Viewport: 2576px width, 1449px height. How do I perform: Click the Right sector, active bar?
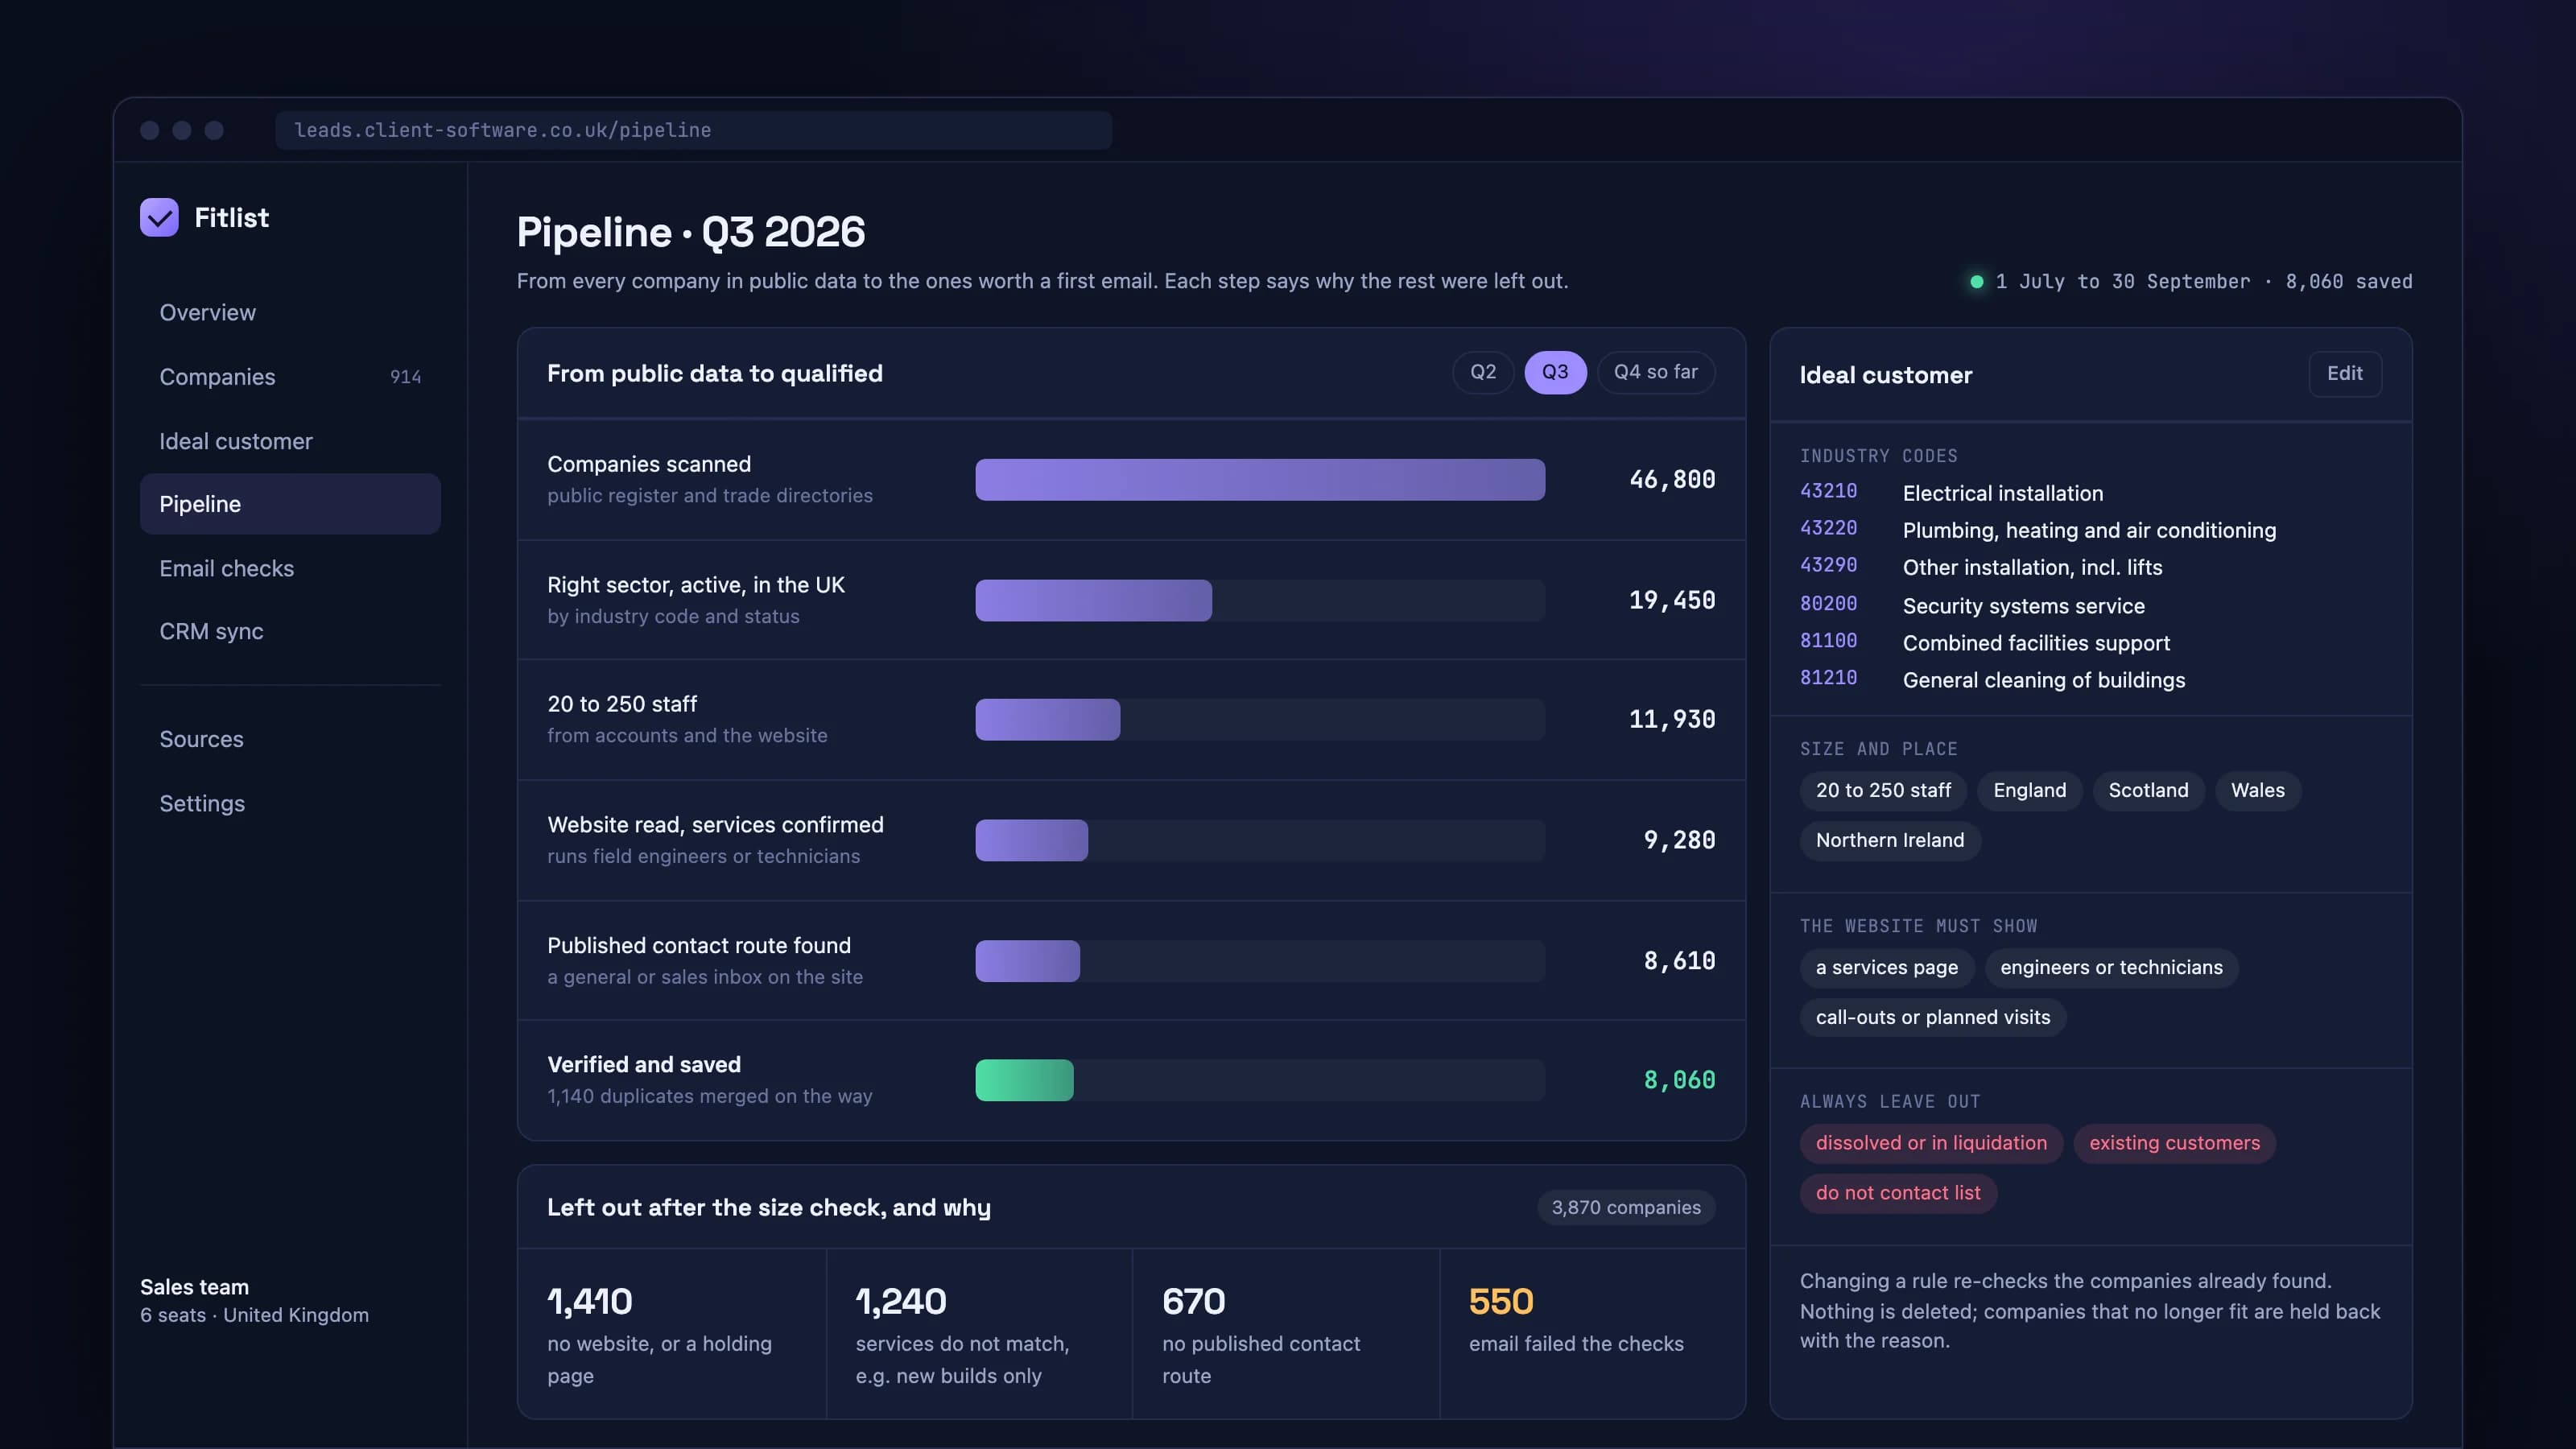tap(1093, 600)
